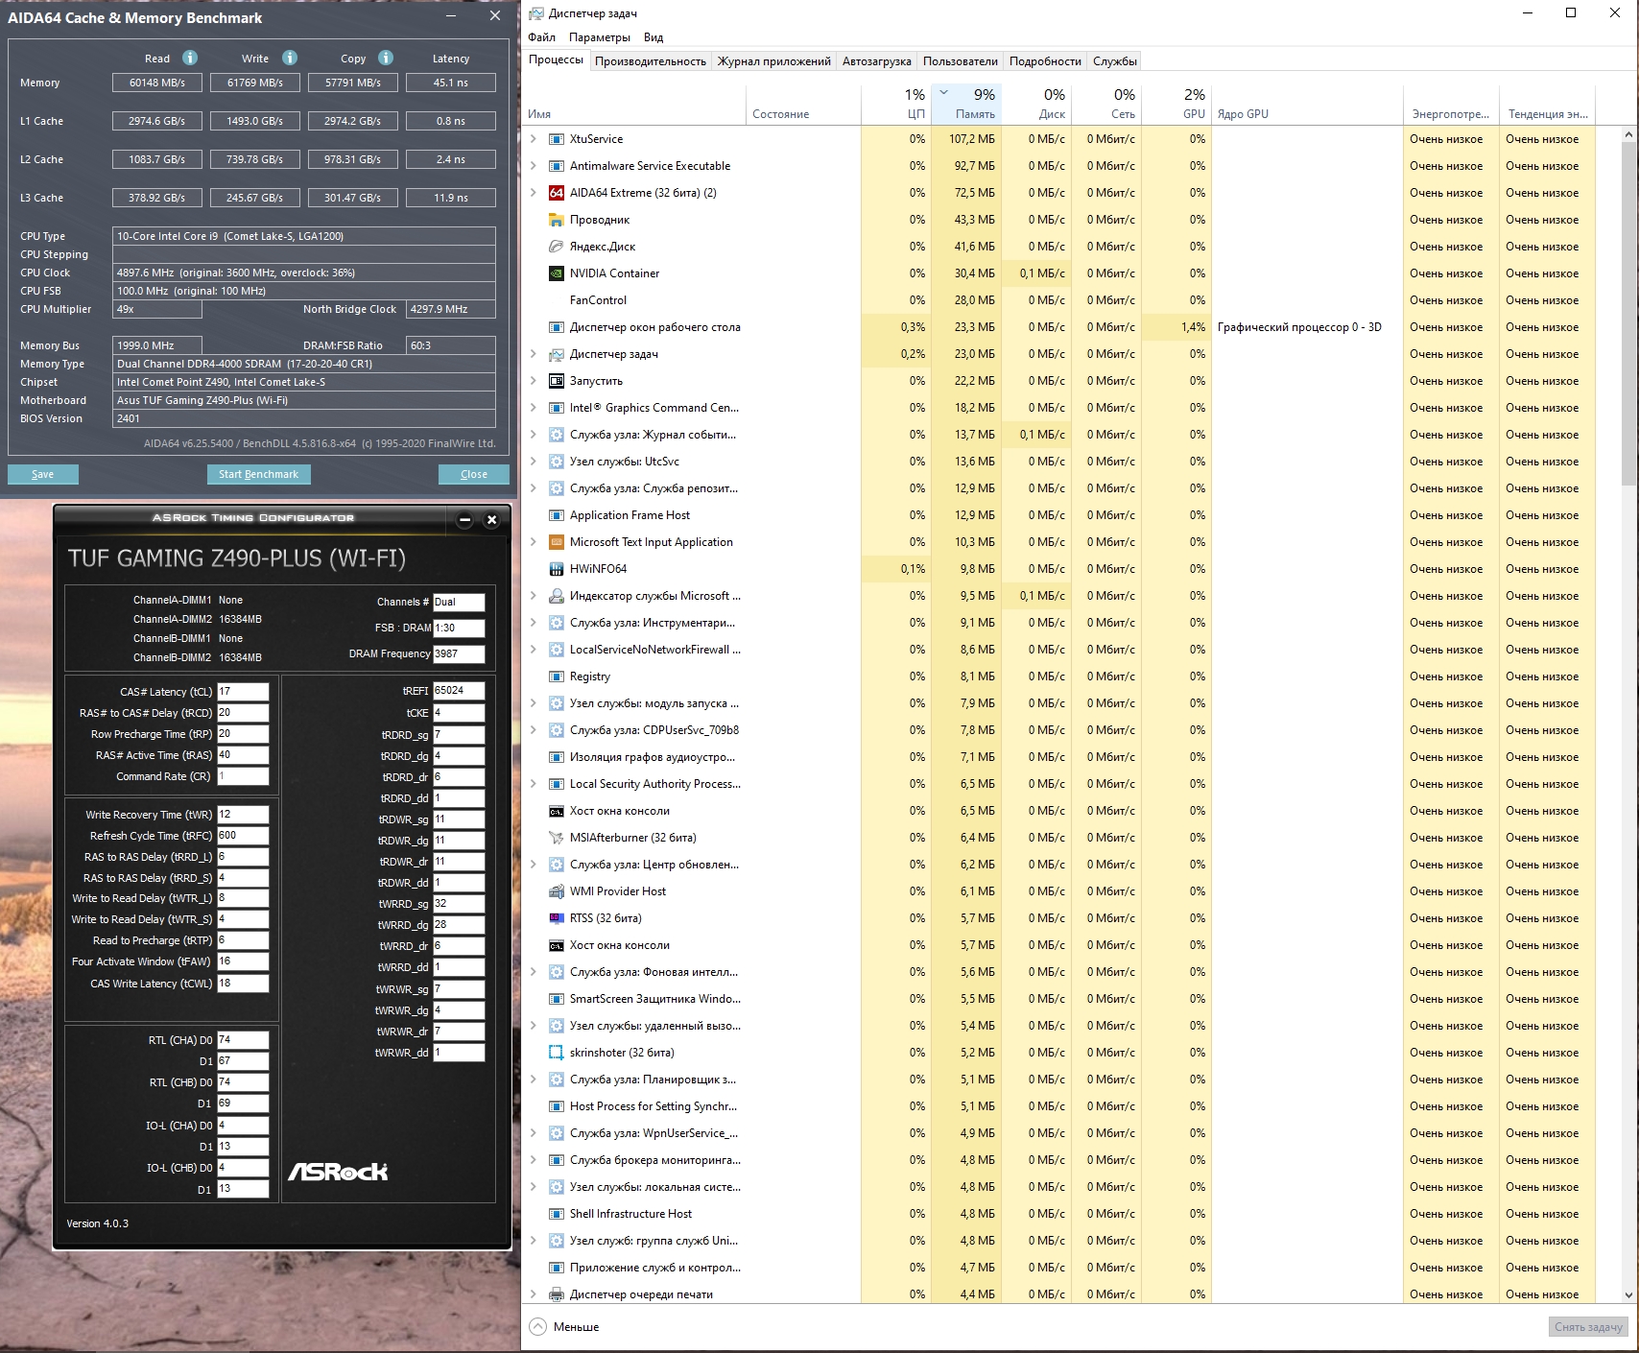Image resolution: width=1639 pixels, height=1353 pixels.
Task: Expand the XtuService process group
Action: click(534, 139)
